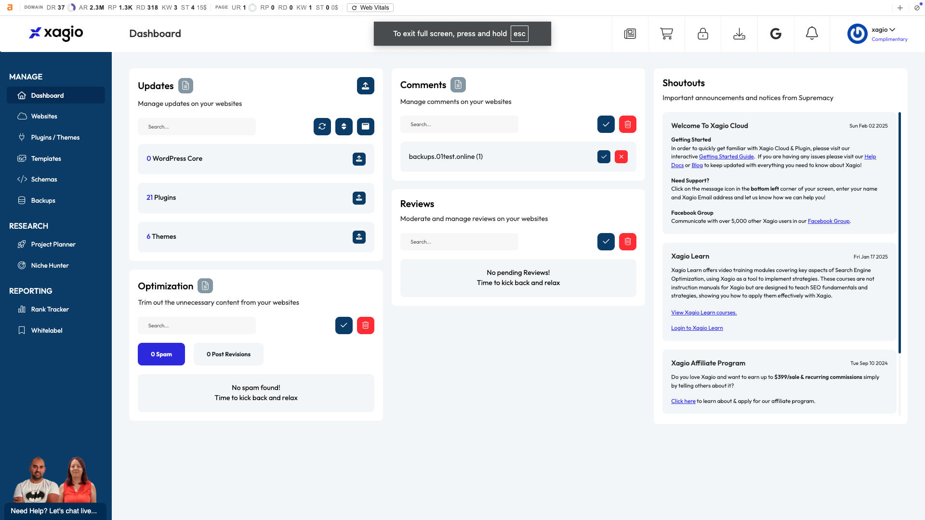The image size is (925, 520).
Task: Open View Xagio Learn courses link
Action: coord(704,312)
